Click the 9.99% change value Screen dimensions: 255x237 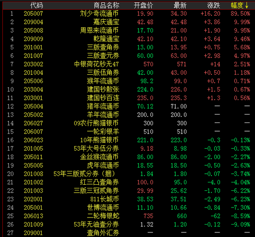tap(242, 22)
